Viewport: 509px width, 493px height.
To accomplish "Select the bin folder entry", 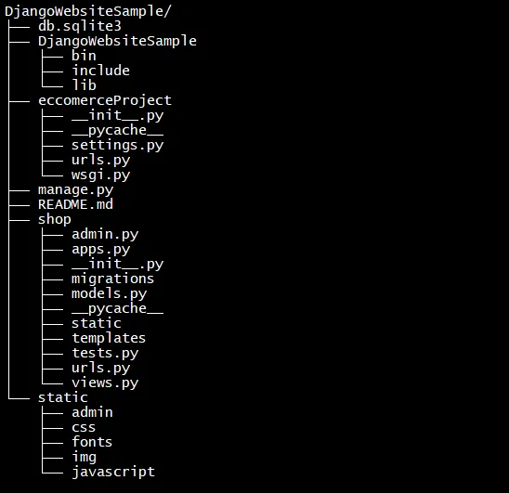I will pos(84,56).
